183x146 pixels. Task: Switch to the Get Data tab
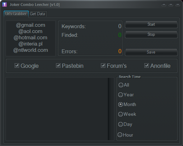click(x=38, y=14)
